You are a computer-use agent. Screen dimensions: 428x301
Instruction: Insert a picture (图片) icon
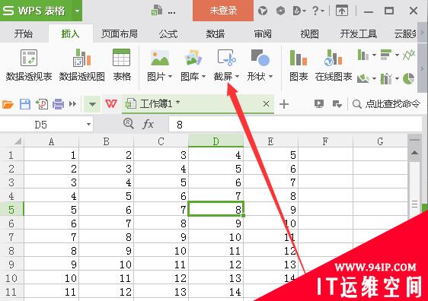click(160, 58)
